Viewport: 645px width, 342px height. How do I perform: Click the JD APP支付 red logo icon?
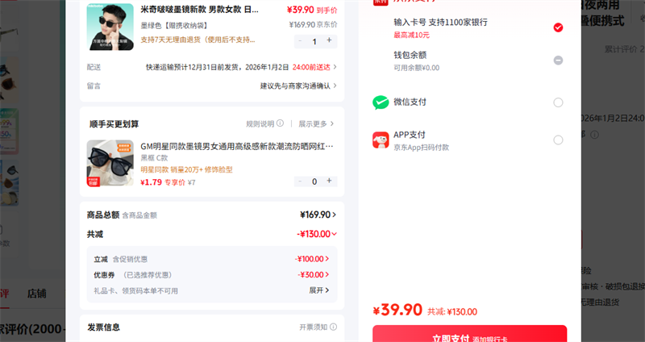pyautogui.click(x=381, y=140)
